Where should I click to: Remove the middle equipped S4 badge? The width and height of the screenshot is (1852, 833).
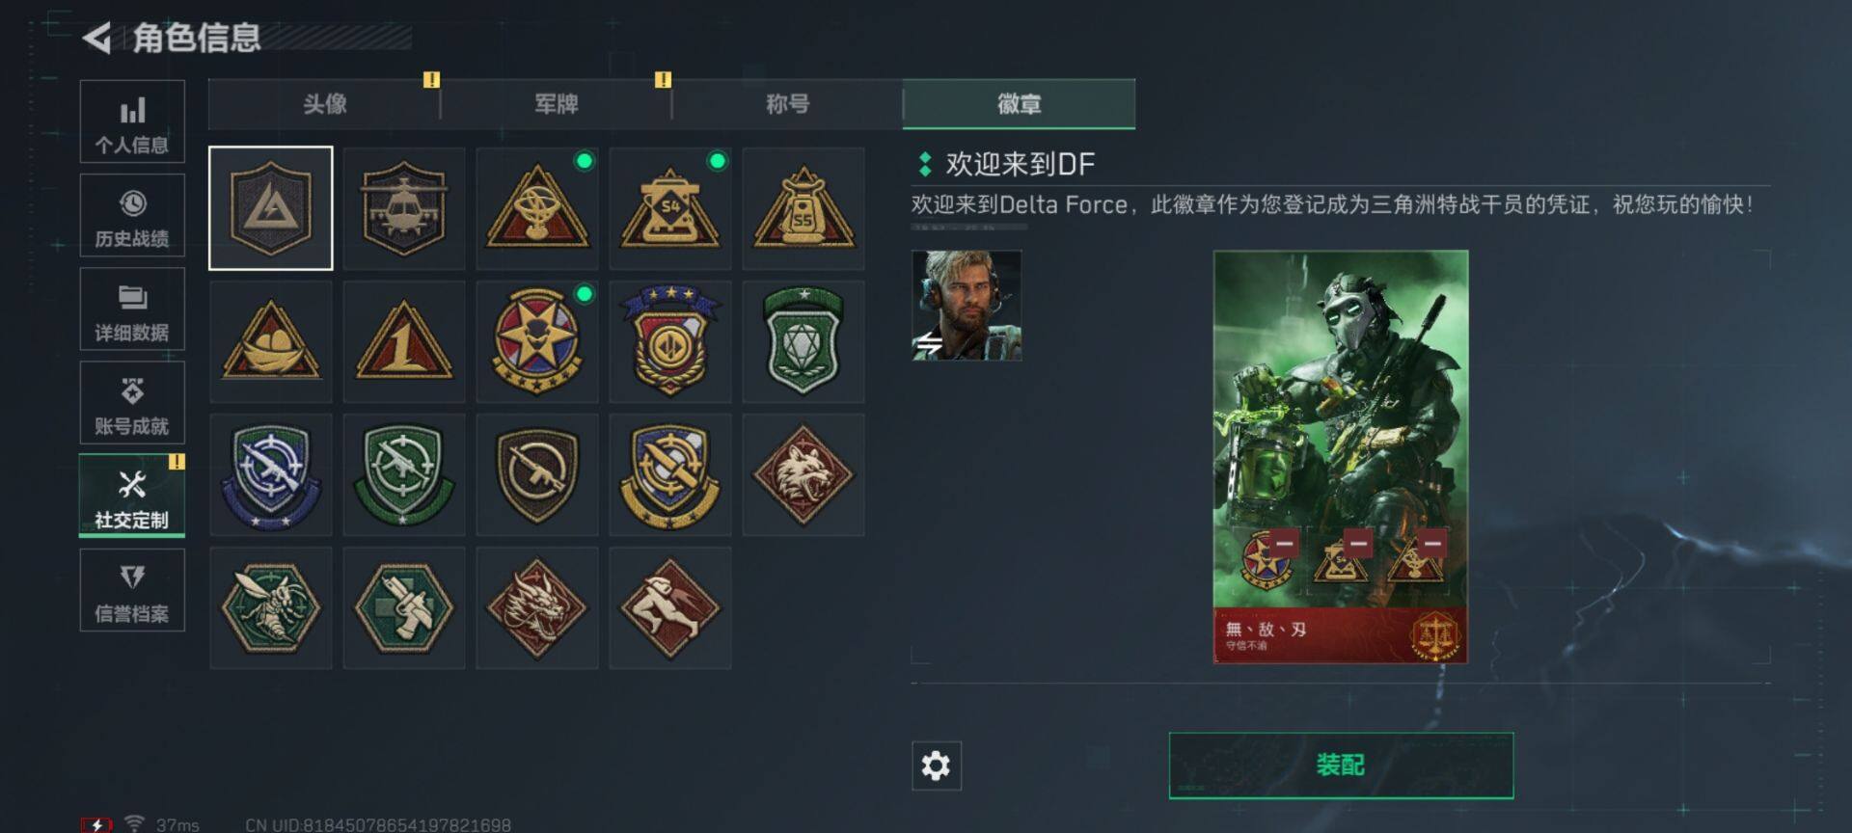(x=1358, y=544)
